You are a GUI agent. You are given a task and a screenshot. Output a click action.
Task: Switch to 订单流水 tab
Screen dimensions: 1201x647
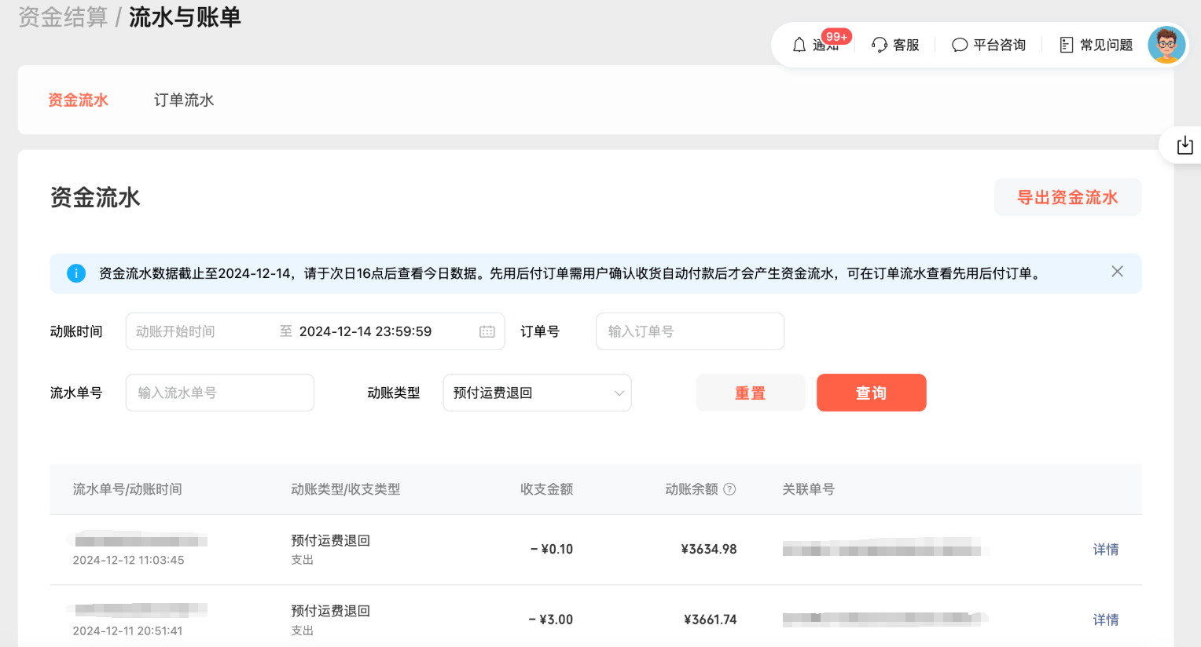pyautogui.click(x=184, y=100)
